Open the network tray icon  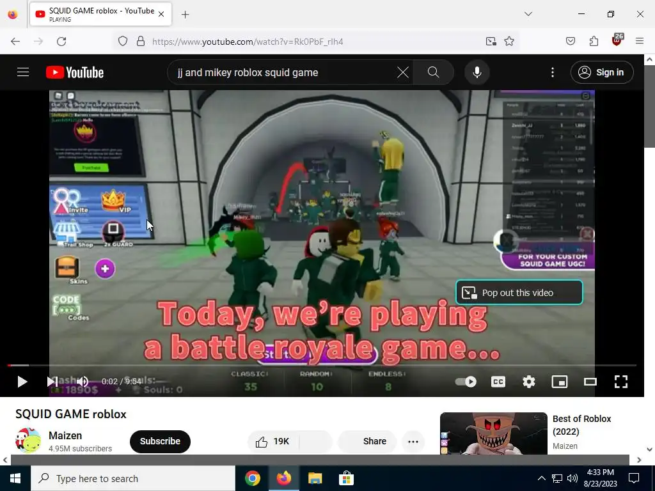click(x=557, y=478)
